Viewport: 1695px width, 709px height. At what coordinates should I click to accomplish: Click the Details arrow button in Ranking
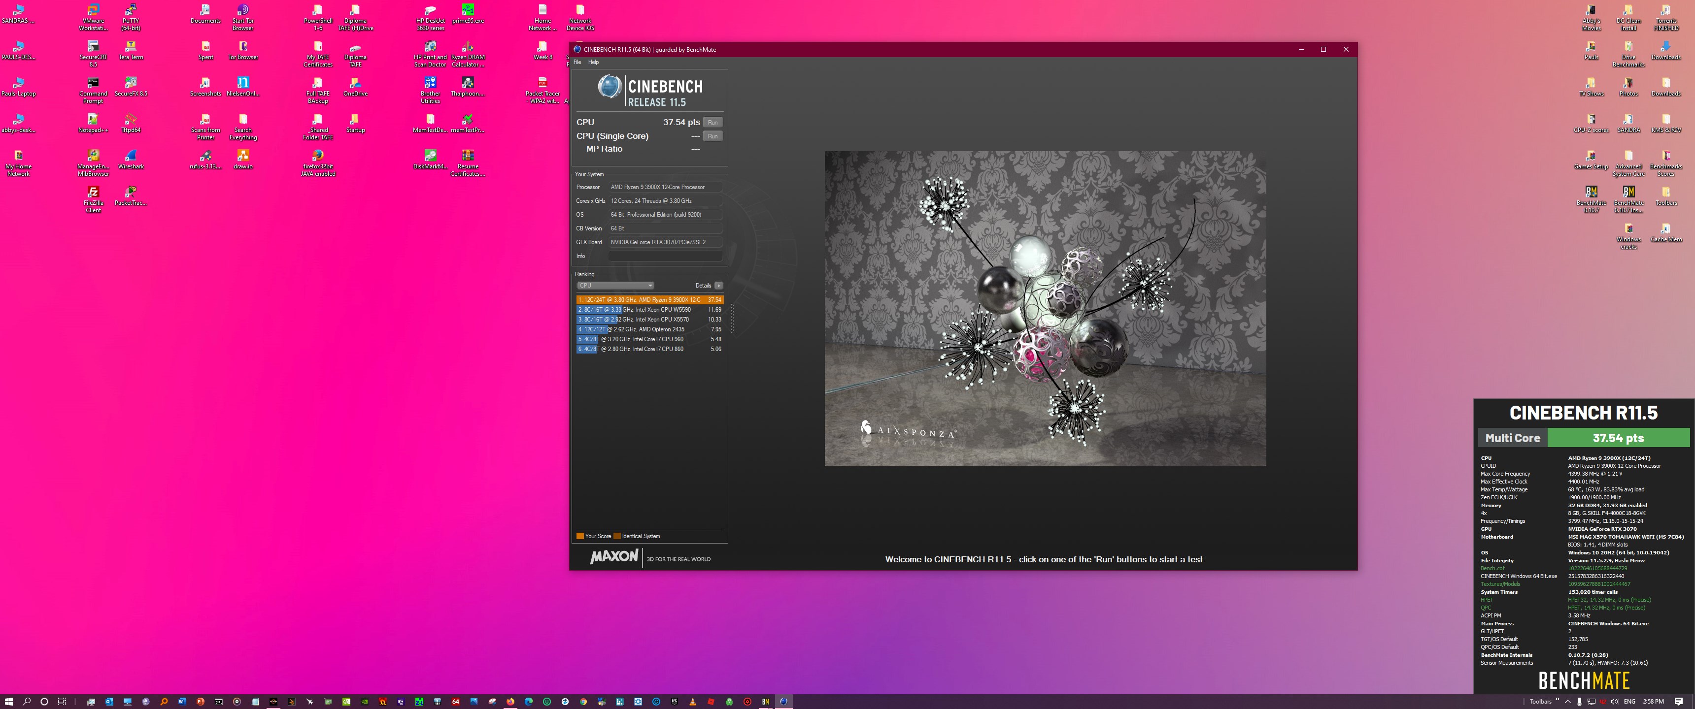pyautogui.click(x=718, y=286)
